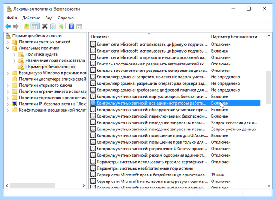Open the Действие menu
The image size is (276, 200).
[31, 18]
